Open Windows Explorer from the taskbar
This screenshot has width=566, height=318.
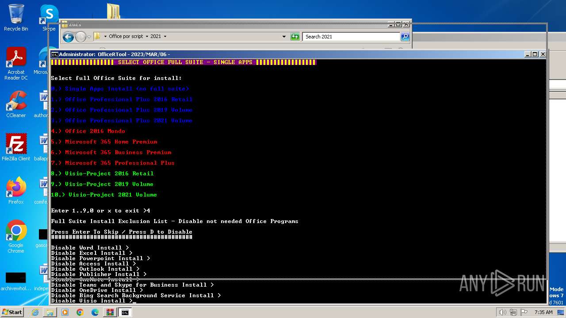pos(50,312)
